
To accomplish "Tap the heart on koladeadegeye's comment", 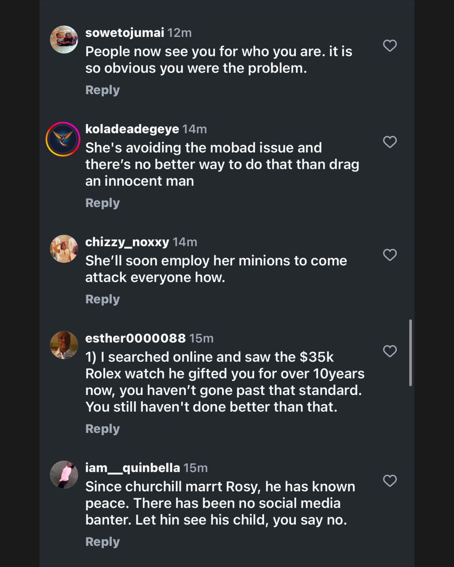I will point(390,142).
